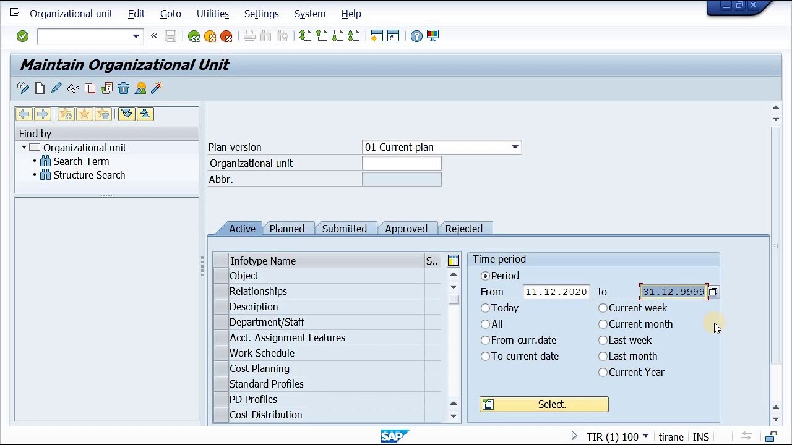Click the Save diskette icon
This screenshot has height=445, width=792.
(x=171, y=36)
